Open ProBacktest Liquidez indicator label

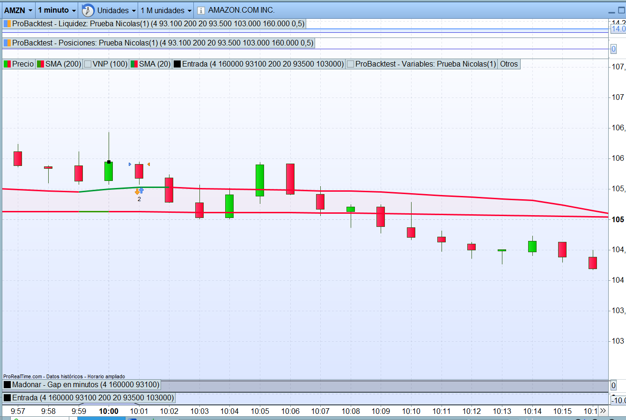tap(155, 23)
